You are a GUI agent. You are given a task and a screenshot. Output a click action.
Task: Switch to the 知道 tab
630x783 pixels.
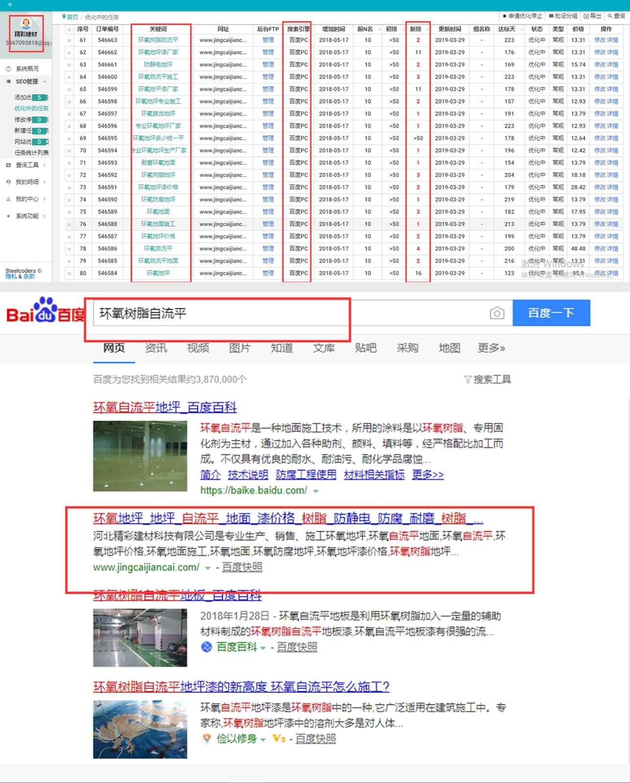(x=281, y=348)
